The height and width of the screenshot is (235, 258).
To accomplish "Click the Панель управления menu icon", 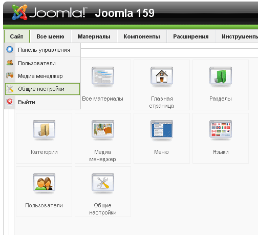I will click(x=10, y=49).
